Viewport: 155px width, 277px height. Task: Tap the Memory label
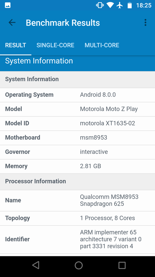pos(16,166)
